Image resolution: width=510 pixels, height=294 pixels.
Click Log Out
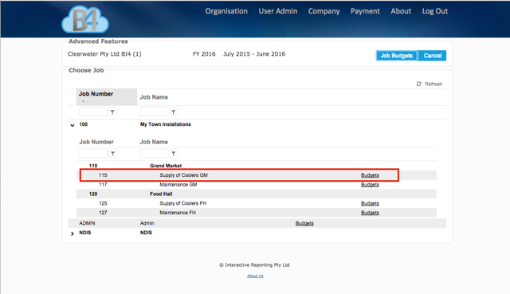point(435,11)
